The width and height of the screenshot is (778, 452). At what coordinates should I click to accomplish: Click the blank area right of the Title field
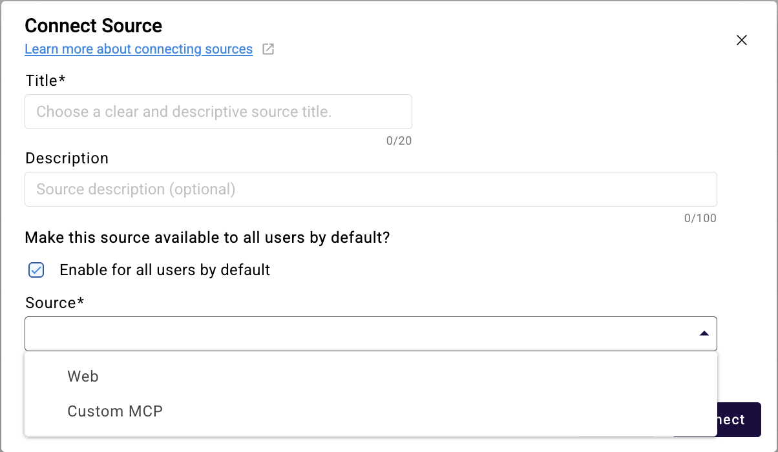562,112
